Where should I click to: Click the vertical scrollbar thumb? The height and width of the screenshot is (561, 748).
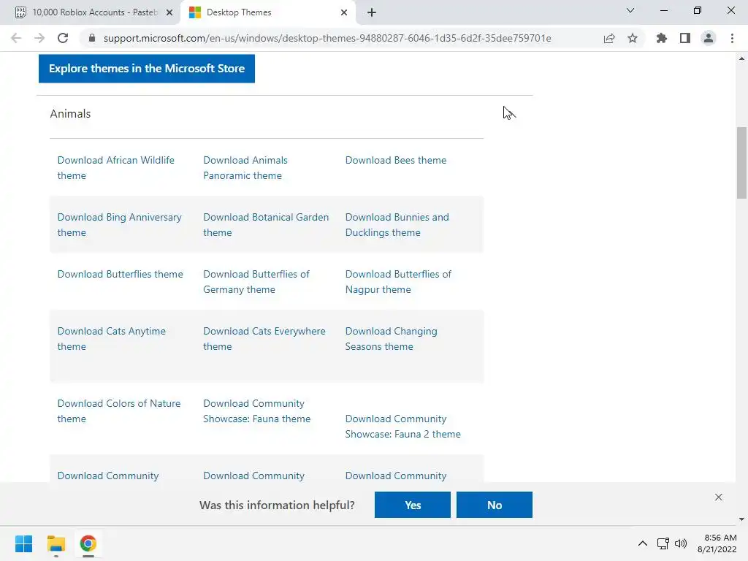pos(741,163)
